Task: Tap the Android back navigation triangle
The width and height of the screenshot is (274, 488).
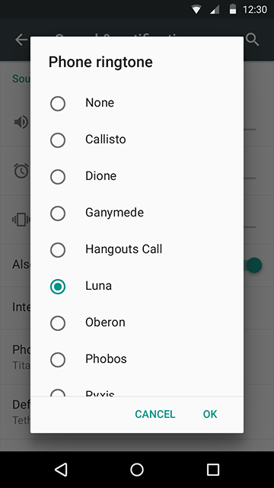Action: (x=61, y=470)
